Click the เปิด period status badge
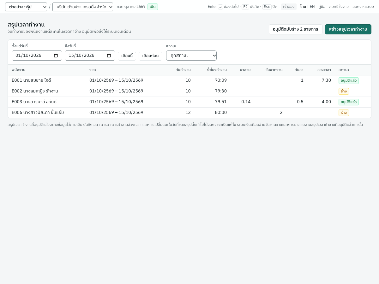Screen dimensions: 379x284 [153, 7]
